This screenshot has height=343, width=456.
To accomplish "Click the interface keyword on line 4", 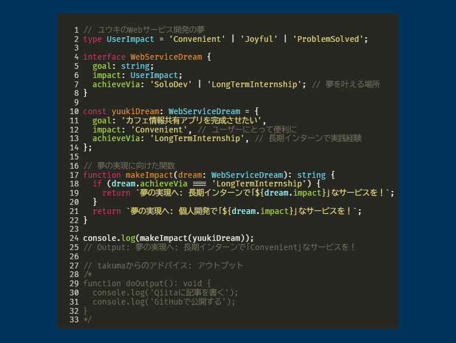I will click(104, 57).
